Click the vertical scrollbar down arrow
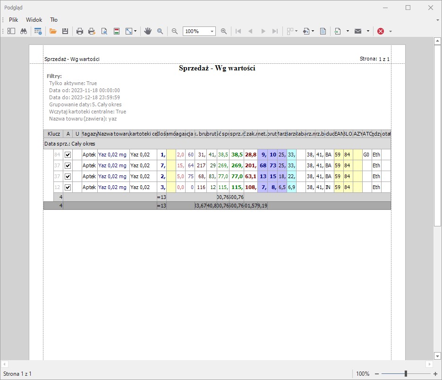 tap(437, 355)
